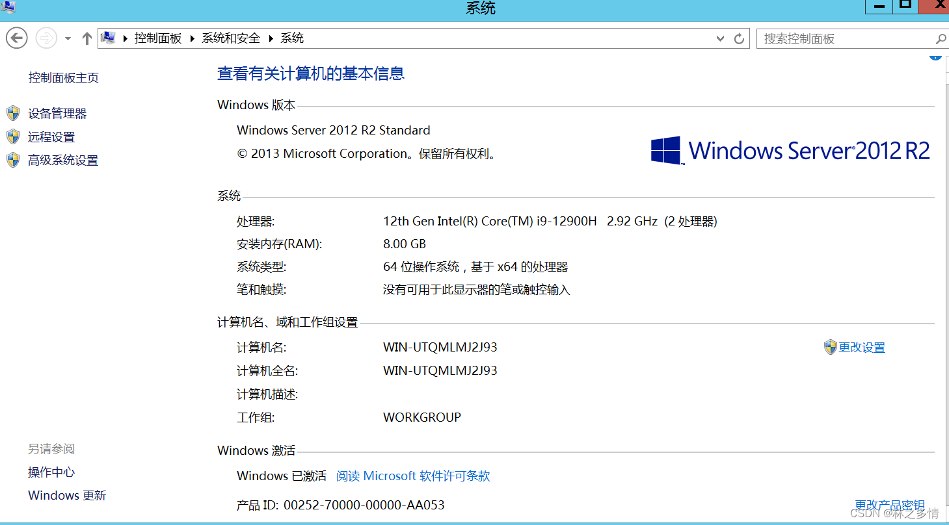Select 系统和安全 in the address breadcrumb
949x525 pixels.
tap(231, 38)
